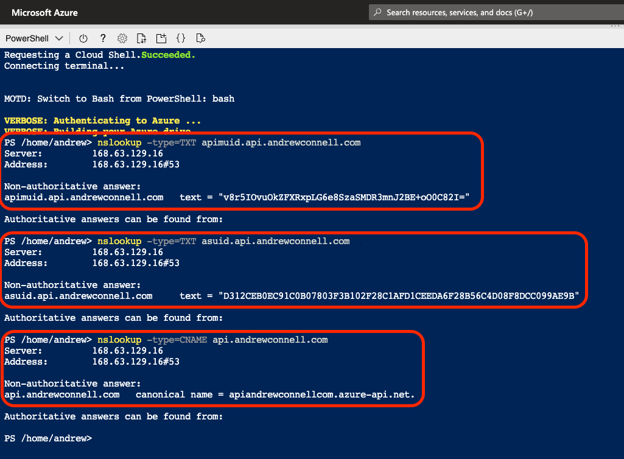624x459 pixels.
Task: Click 'Connecting terminal...' line
Action: [64, 66]
